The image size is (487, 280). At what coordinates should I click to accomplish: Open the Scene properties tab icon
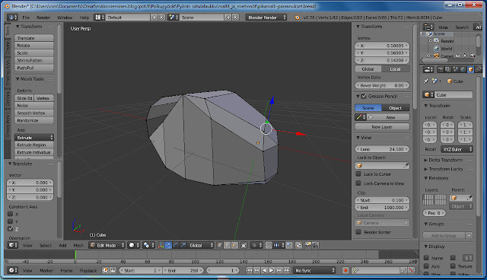coord(455,69)
